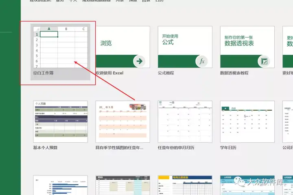Click the 公式教程 caption
293x195 pixels.
(166, 73)
